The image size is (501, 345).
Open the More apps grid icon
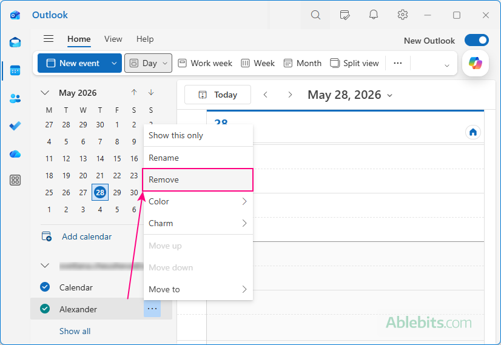[15, 180]
